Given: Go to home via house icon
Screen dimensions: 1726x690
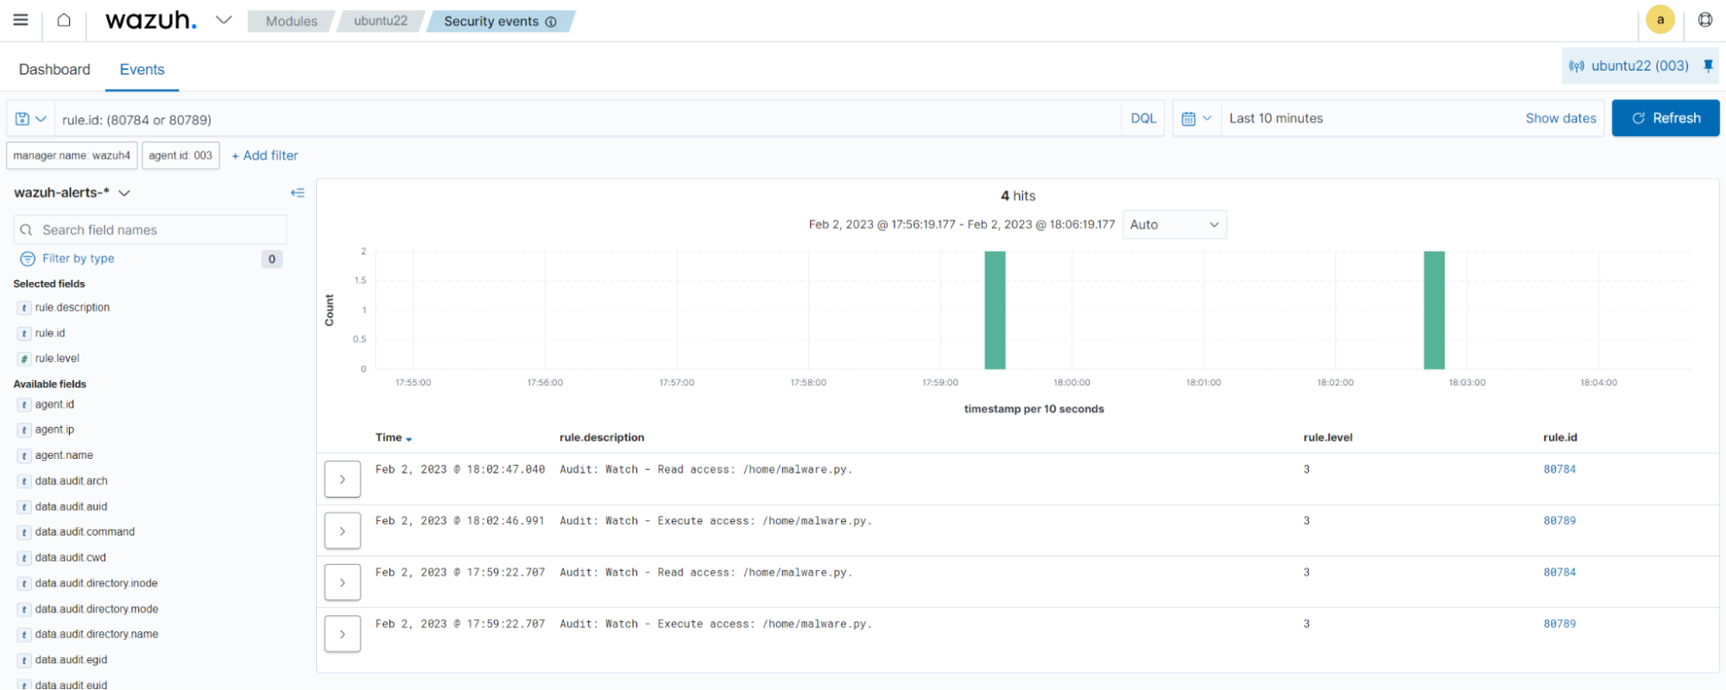Looking at the screenshot, I should point(64,20).
